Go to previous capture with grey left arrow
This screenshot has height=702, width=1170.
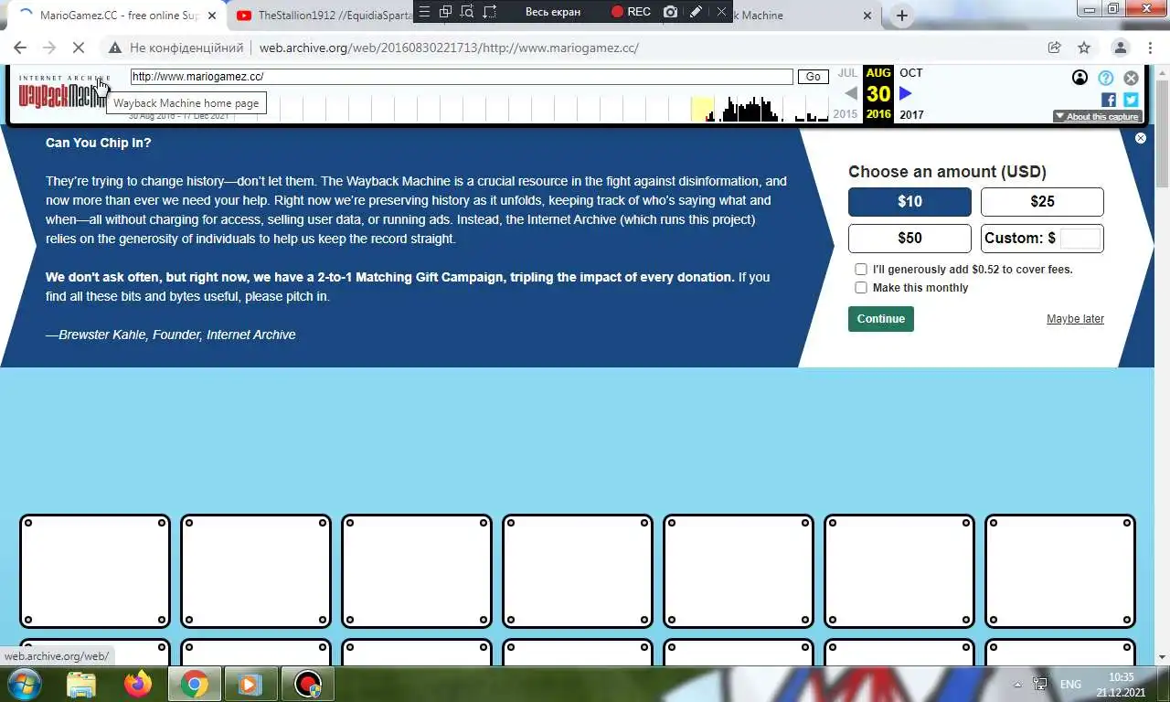851,93
